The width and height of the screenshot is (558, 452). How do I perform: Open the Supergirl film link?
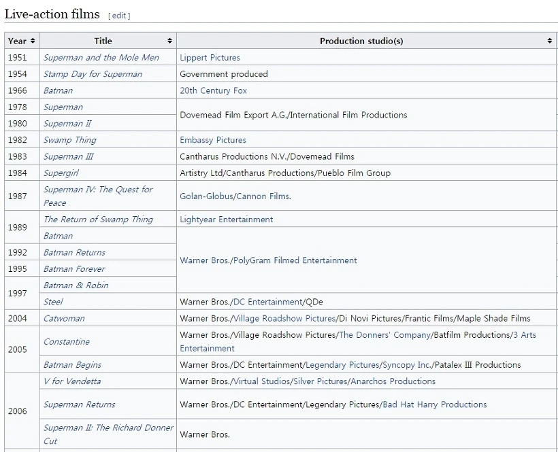[x=61, y=173]
